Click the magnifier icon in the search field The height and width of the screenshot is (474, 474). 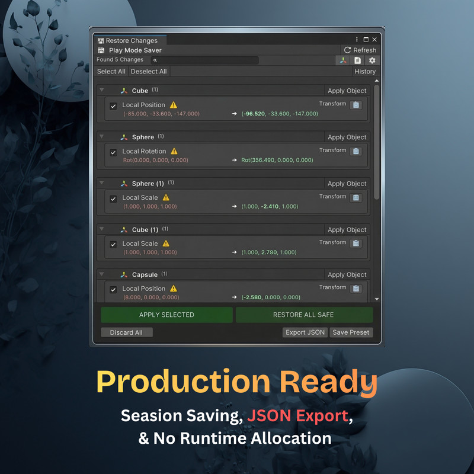[x=155, y=60]
